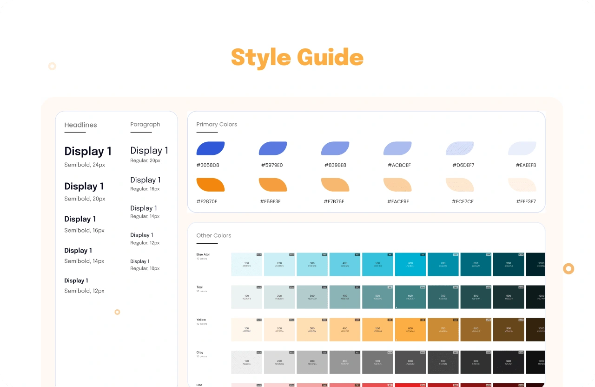Select the Other Colors section heading
The height and width of the screenshot is (387, 595).
[x=214, y=235]
